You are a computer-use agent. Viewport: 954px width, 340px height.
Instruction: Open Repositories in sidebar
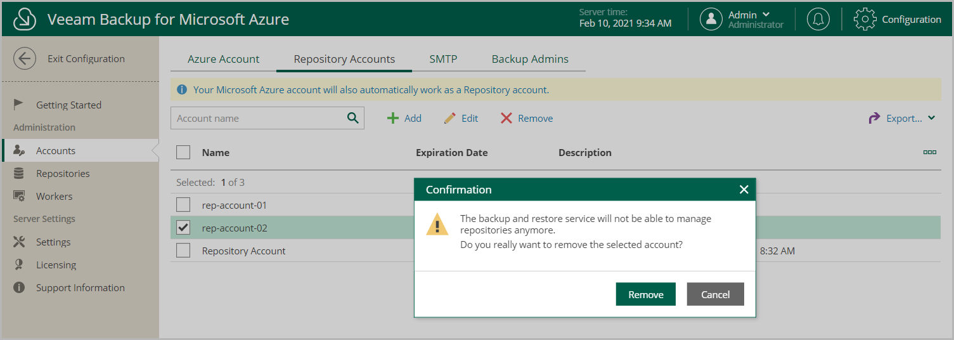click(x=63, y=174)
